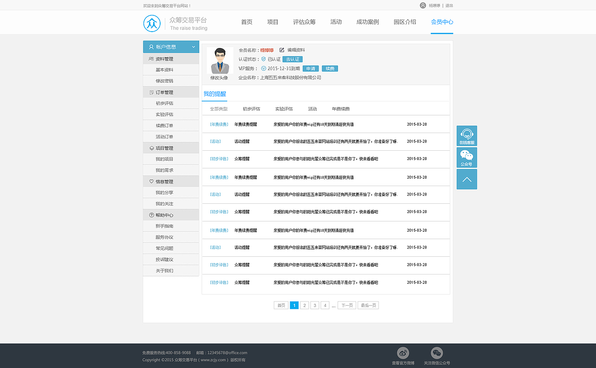The width and height of the screenshot is (596, 368).
Task: Open 实验评估 under 订单管理 sidebar
Action: tap(164, 114)
